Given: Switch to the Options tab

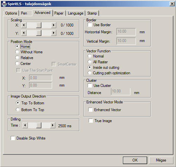Looking at the screenshot, I should click(11, 13).
